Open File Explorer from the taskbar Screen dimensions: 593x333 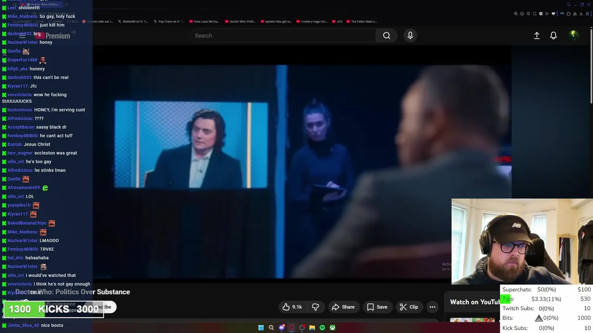tap(312, 327)
